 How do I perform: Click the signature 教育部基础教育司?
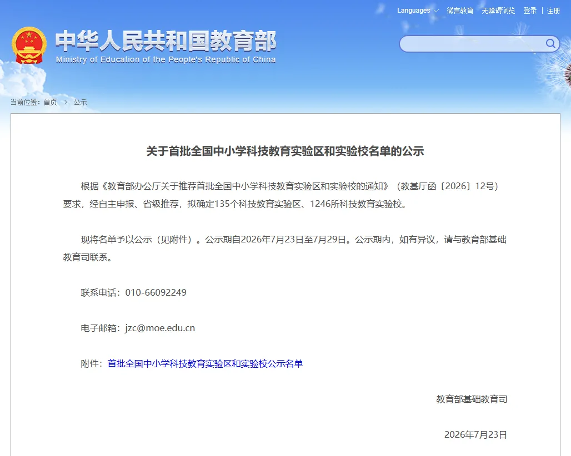click(x=472, y=399)
